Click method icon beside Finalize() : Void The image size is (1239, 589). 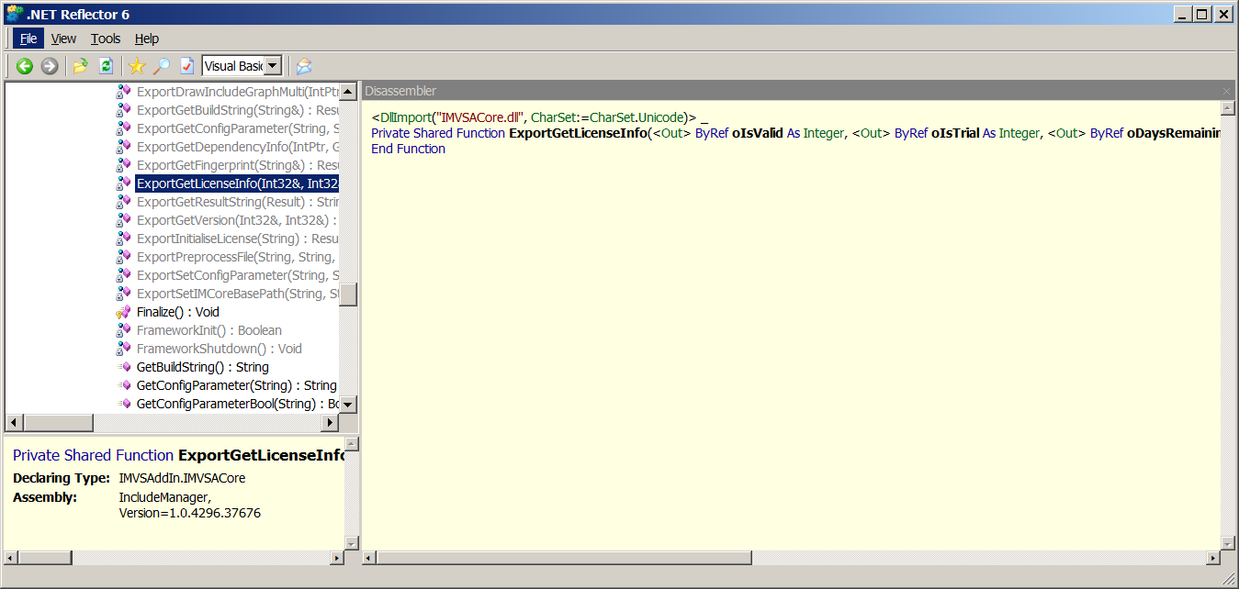(x=124, y=312)
